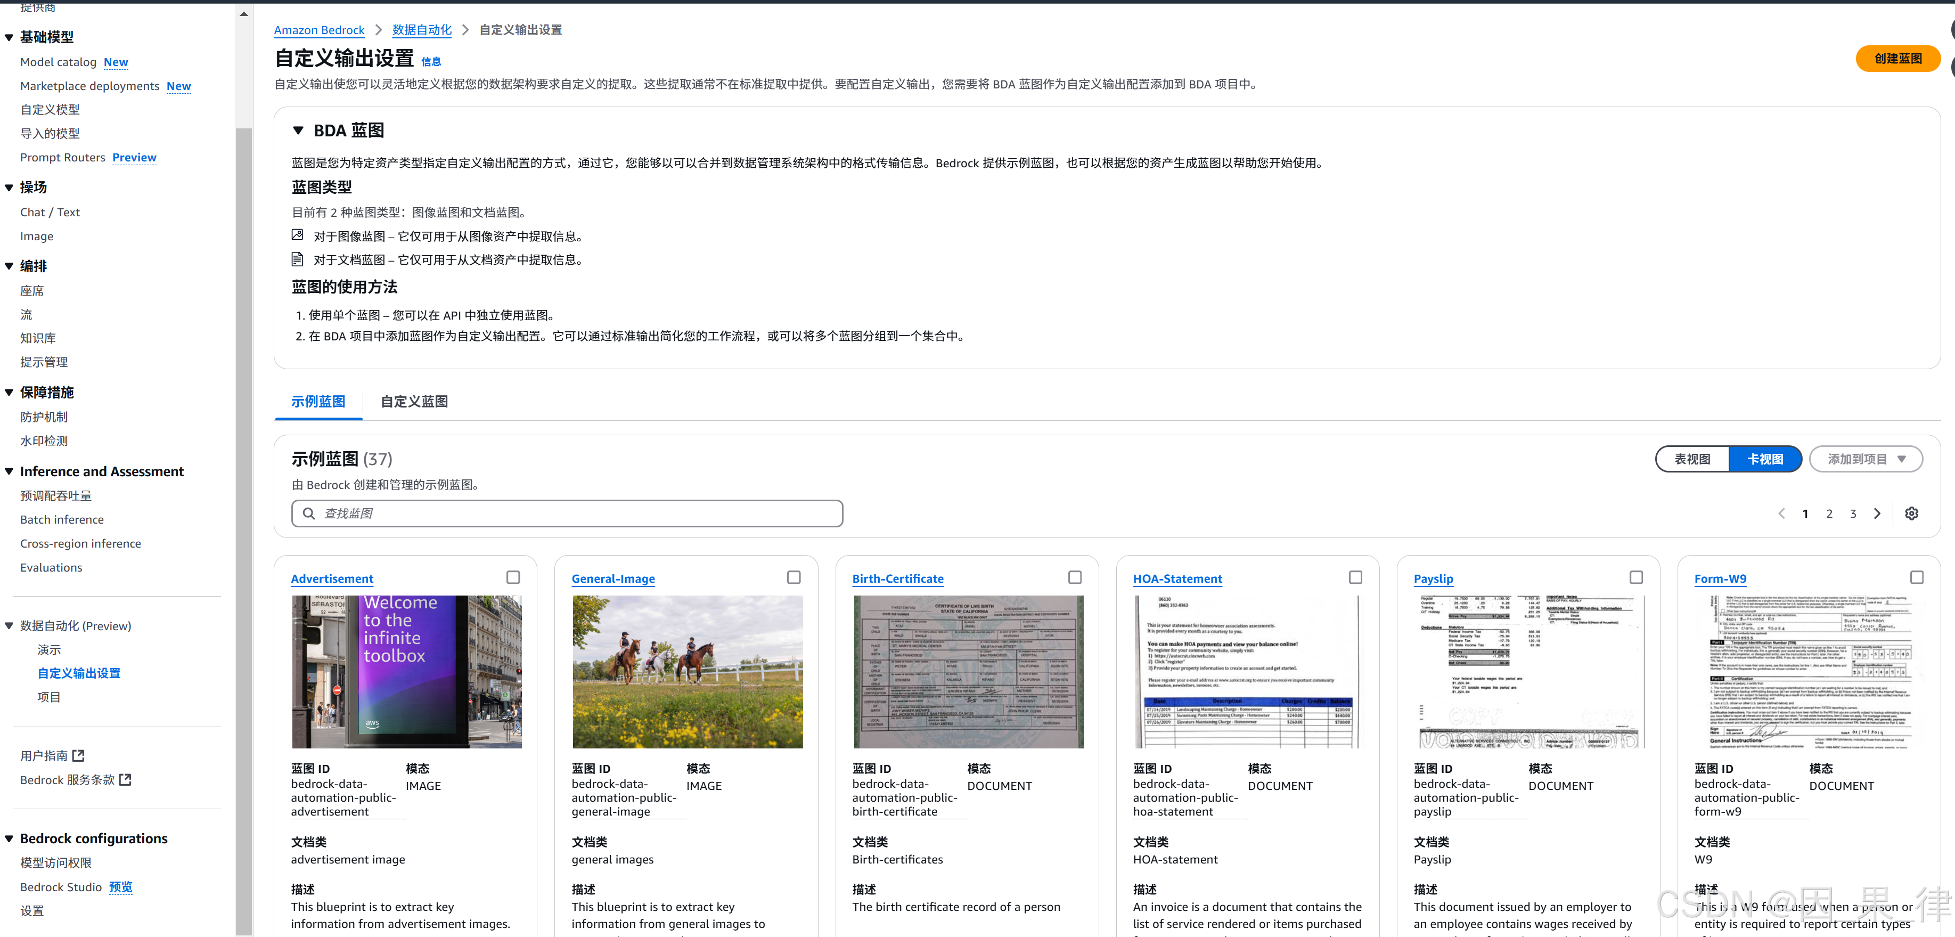Select the HOA-Statement blueprint checkbox
Screen dimensions: 1955x937
click(1355, 577)
